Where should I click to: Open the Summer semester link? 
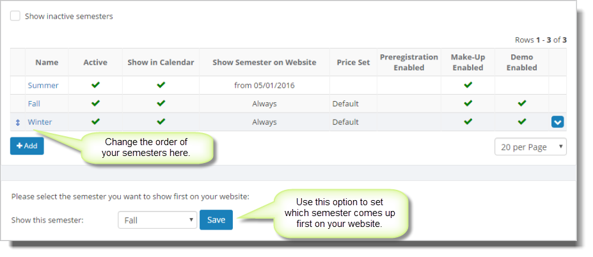tap(43, 86)
